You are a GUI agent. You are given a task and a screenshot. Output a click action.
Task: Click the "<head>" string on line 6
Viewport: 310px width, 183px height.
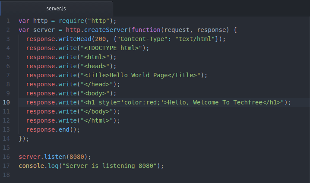[95, 66]
